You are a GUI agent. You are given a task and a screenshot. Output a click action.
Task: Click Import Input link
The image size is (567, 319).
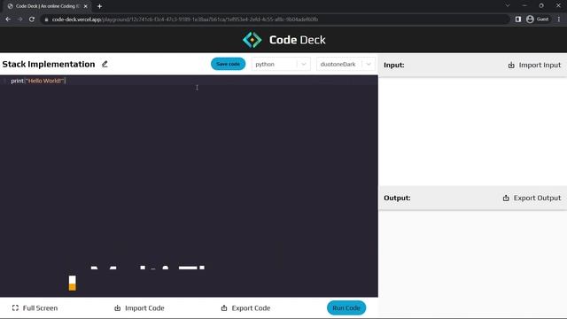click(534, 65)
